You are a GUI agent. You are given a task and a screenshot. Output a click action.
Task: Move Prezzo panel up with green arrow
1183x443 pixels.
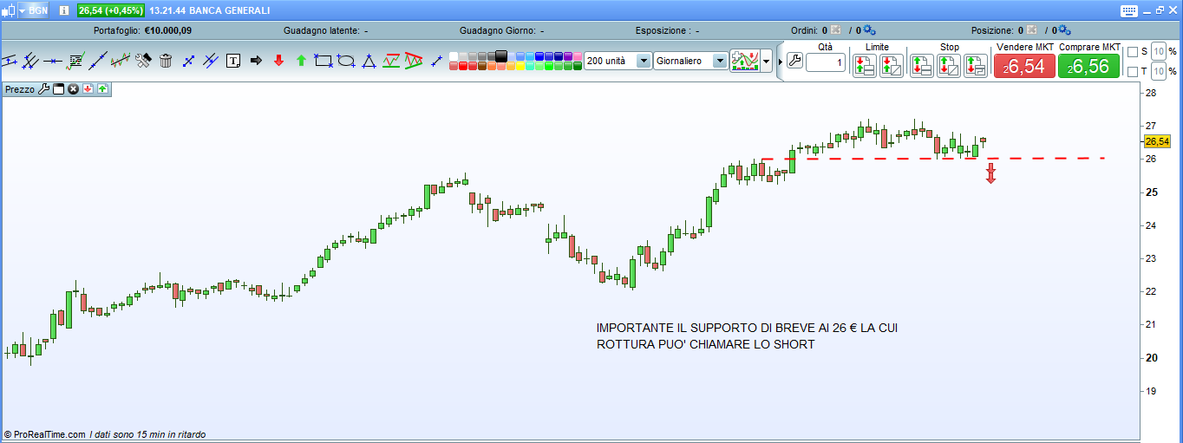(102, 88)
